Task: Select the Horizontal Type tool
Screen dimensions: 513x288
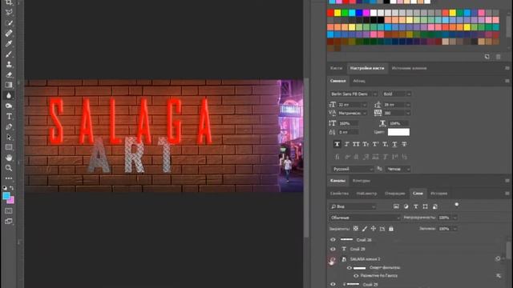Action: click(x=9, y=116)
